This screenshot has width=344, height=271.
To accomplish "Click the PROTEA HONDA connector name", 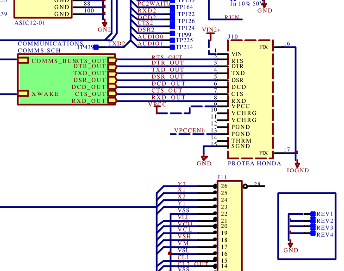I will click(254, 164).
